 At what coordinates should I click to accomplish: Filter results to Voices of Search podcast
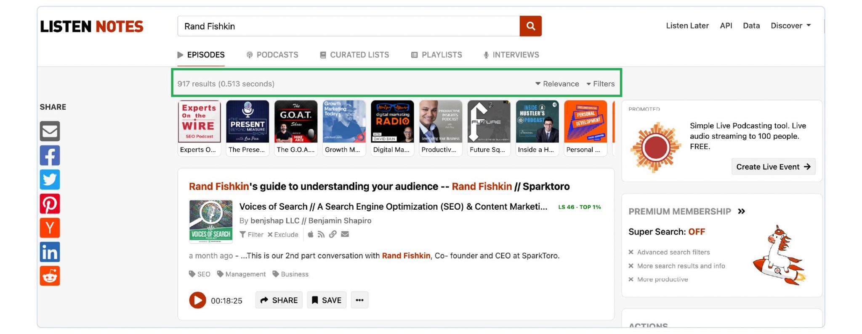click(x=252, y=235)
